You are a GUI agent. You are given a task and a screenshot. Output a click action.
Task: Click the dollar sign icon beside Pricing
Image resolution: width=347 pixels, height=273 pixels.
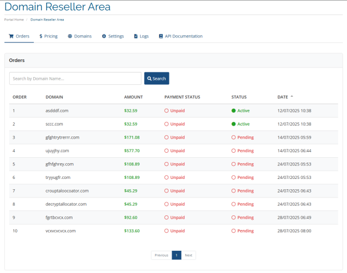pyautogui.click(x=40, y=36)
